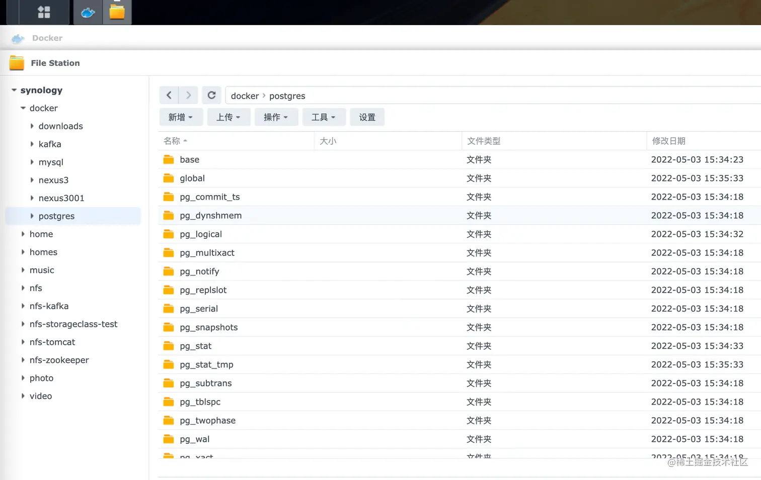Select nexus3001 in the folder tree

point(61,198)
